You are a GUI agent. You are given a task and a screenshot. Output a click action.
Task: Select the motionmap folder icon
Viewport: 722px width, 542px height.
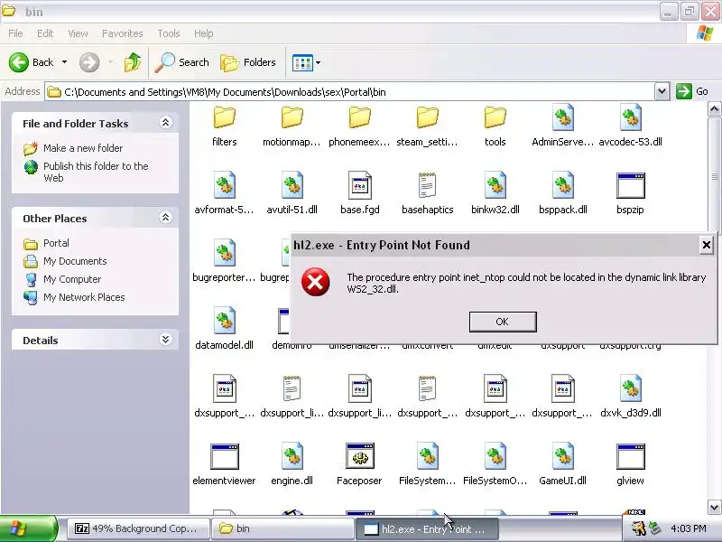coord(292,117)
